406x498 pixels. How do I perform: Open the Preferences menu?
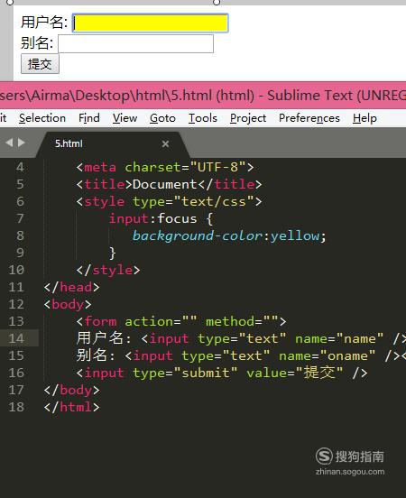pyautogui.click(x=309, y=118)
